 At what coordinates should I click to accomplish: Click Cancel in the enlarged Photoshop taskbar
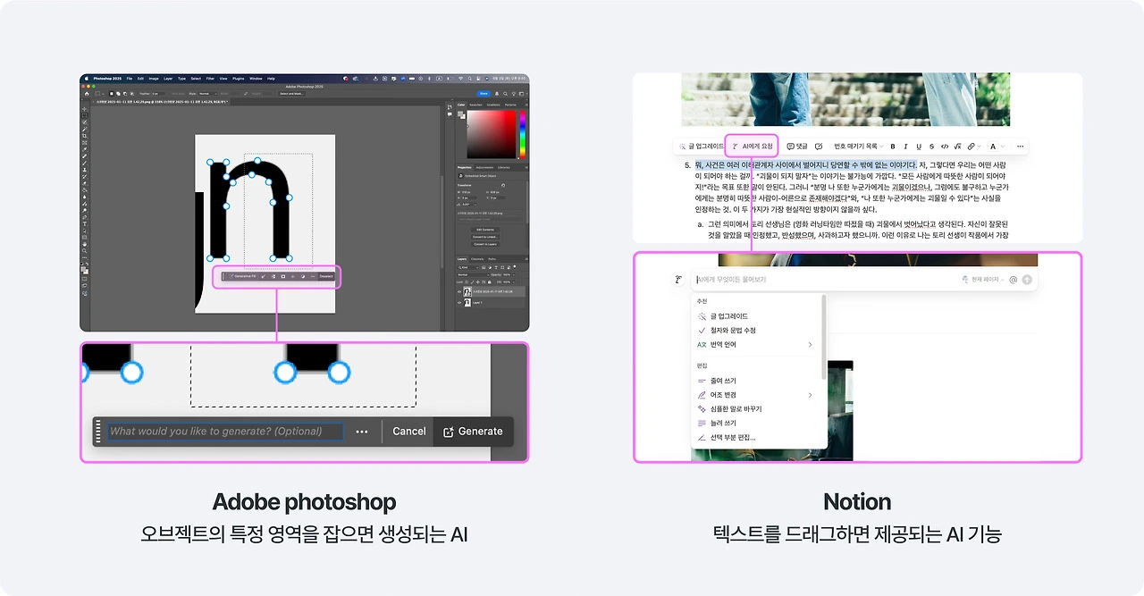tap(408, 431)
